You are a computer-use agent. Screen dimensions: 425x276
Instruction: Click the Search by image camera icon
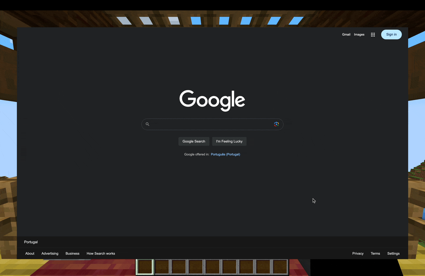(276, 124)
